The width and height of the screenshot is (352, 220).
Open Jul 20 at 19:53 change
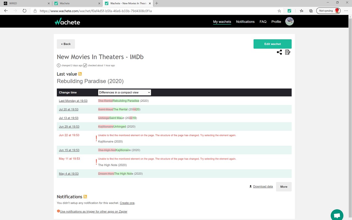68,109
